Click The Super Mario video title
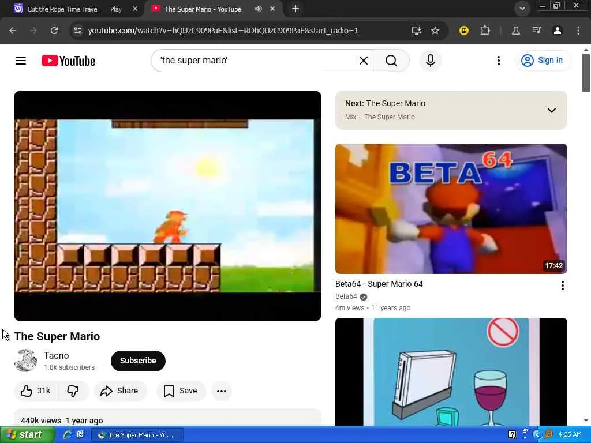Viewport: 591px width, 443px height. pyautogui.click(x=57, y=336)
